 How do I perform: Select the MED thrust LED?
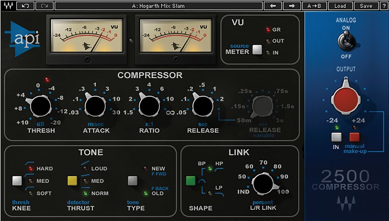coord(86,181)
